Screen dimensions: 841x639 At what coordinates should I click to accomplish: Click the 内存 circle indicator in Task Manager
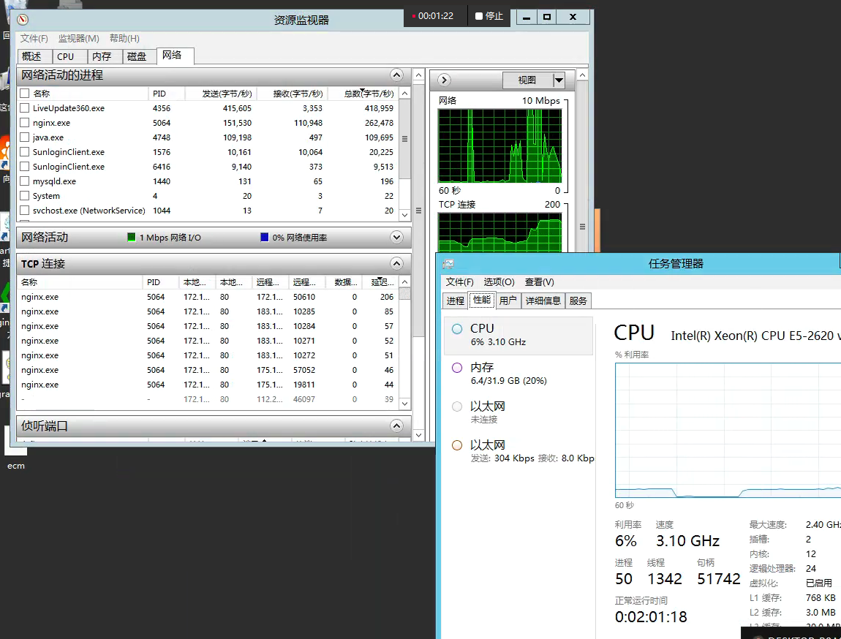457,368
